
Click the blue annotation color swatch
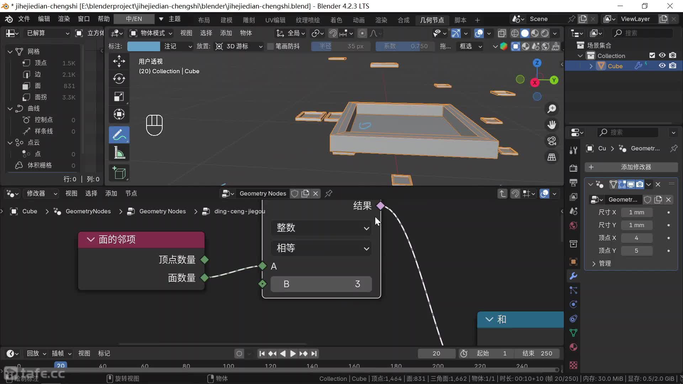pos(143,46)
